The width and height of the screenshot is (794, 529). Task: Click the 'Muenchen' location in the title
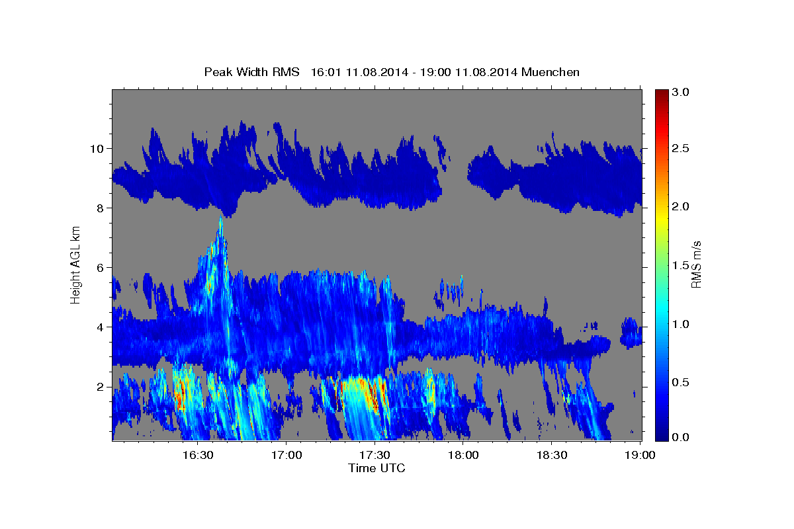(551, 72)
